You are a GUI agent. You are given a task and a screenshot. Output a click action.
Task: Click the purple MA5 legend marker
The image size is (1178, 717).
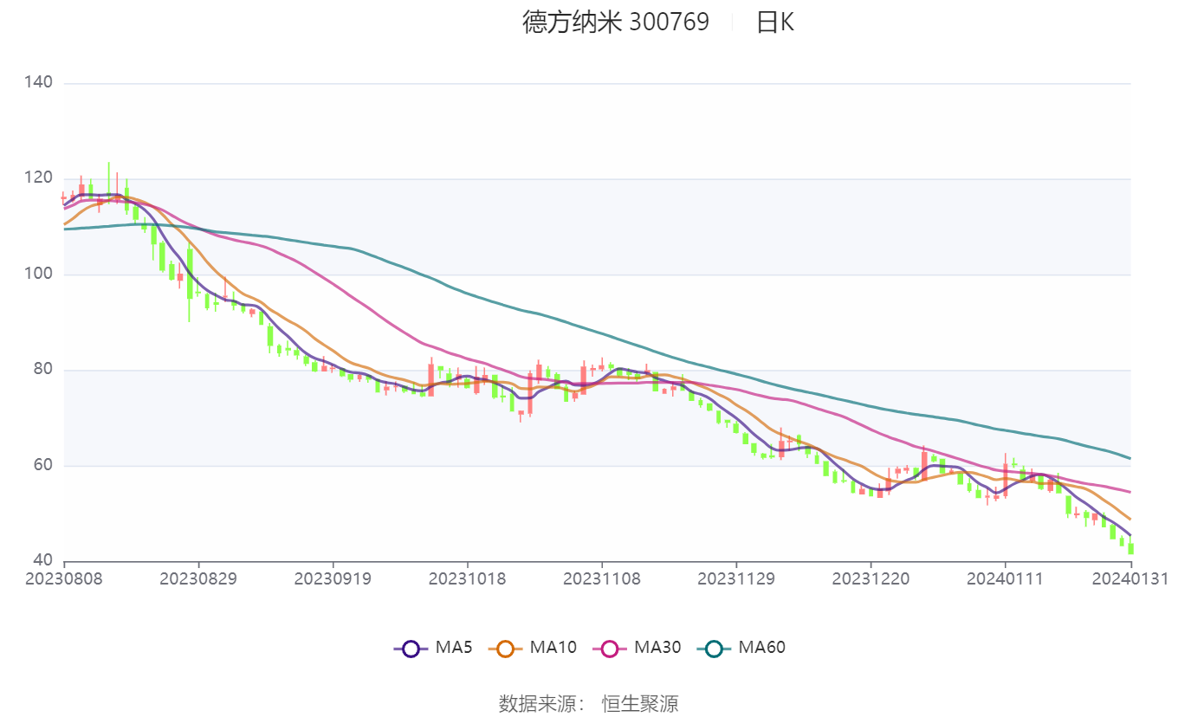point(411,649)
